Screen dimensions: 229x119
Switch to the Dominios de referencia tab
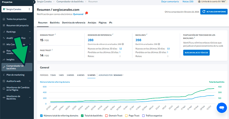(74, 23)
